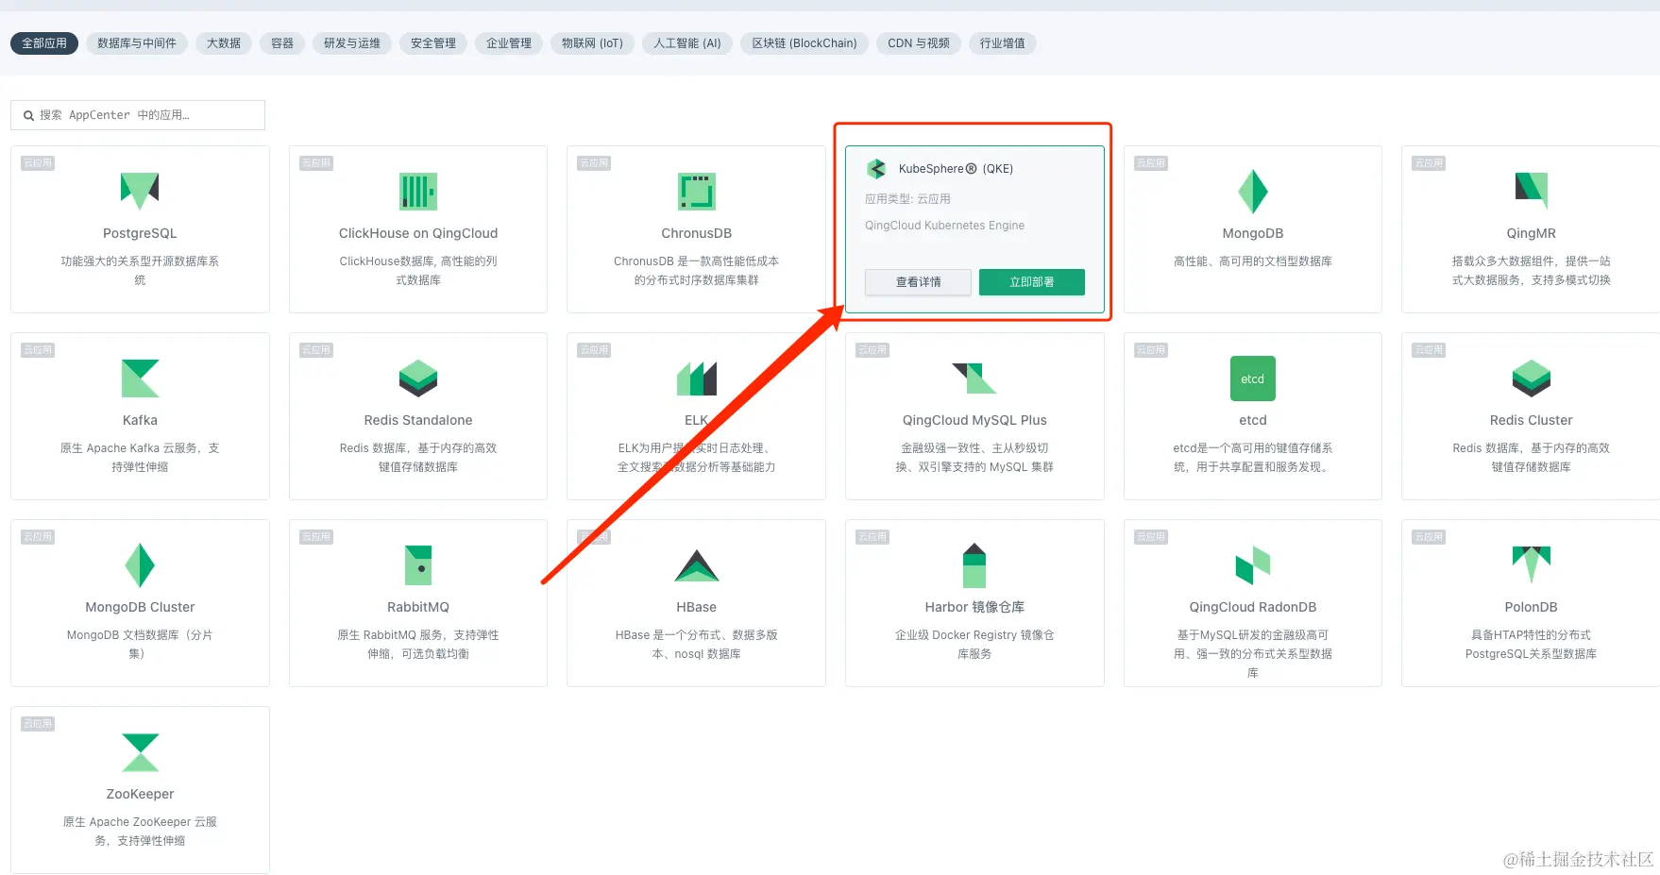Click the etcd app name
This screenshot has height=875, width=1660.
click(x=1253, y=420)
